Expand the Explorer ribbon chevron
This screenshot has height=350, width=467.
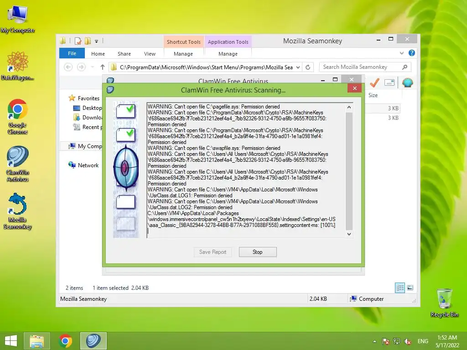[402, 53]
